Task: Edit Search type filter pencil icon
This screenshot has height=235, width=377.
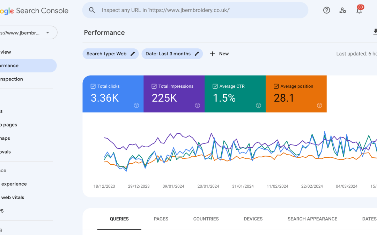Action: click(133, 54)
